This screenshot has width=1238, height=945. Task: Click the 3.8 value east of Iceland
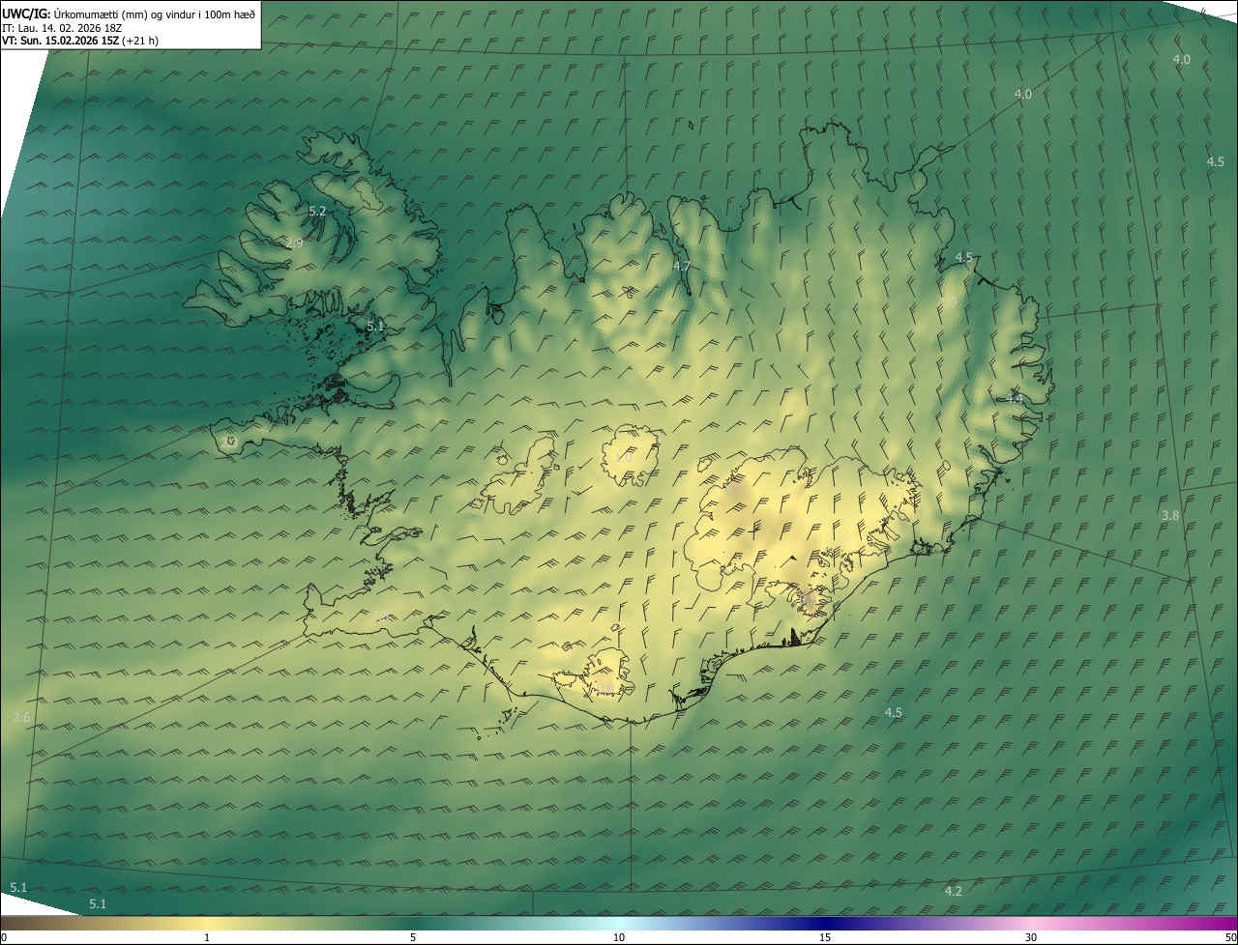(1170, 516)
